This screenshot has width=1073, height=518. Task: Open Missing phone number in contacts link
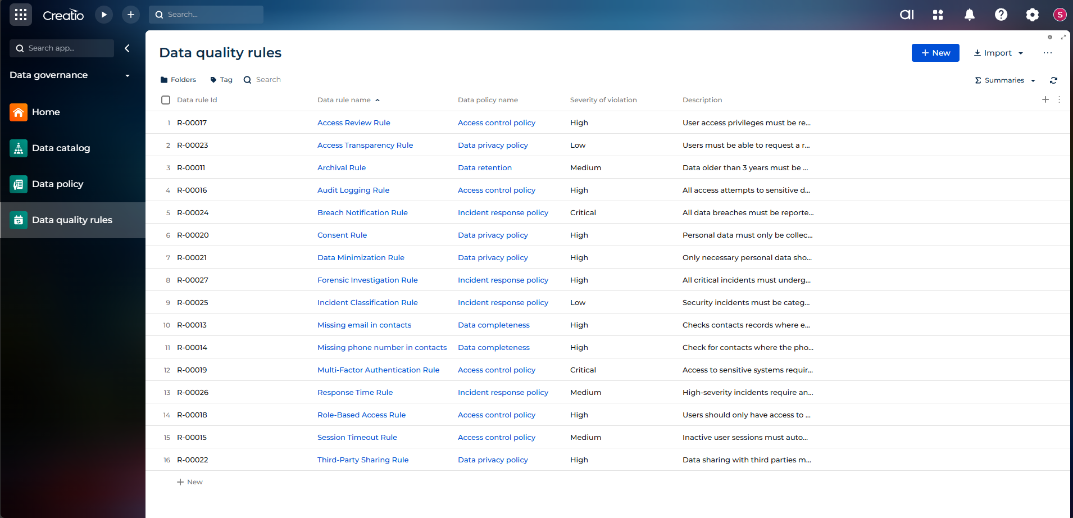click(x=382, y=347)
